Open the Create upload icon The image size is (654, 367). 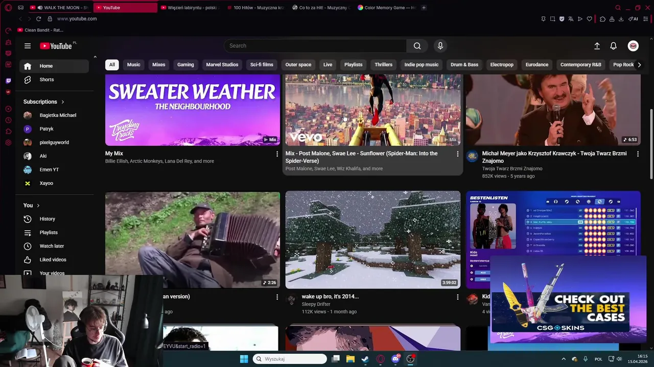[x=597, y=46]
